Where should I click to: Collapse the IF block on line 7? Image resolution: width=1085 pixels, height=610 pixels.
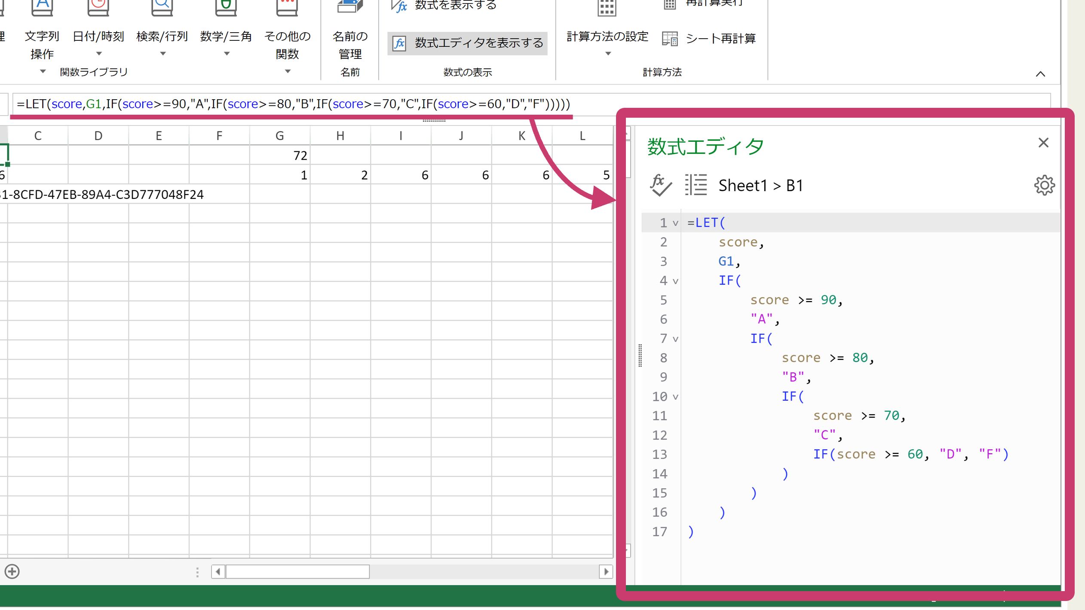pyautogui.click(x=675, y=339)
